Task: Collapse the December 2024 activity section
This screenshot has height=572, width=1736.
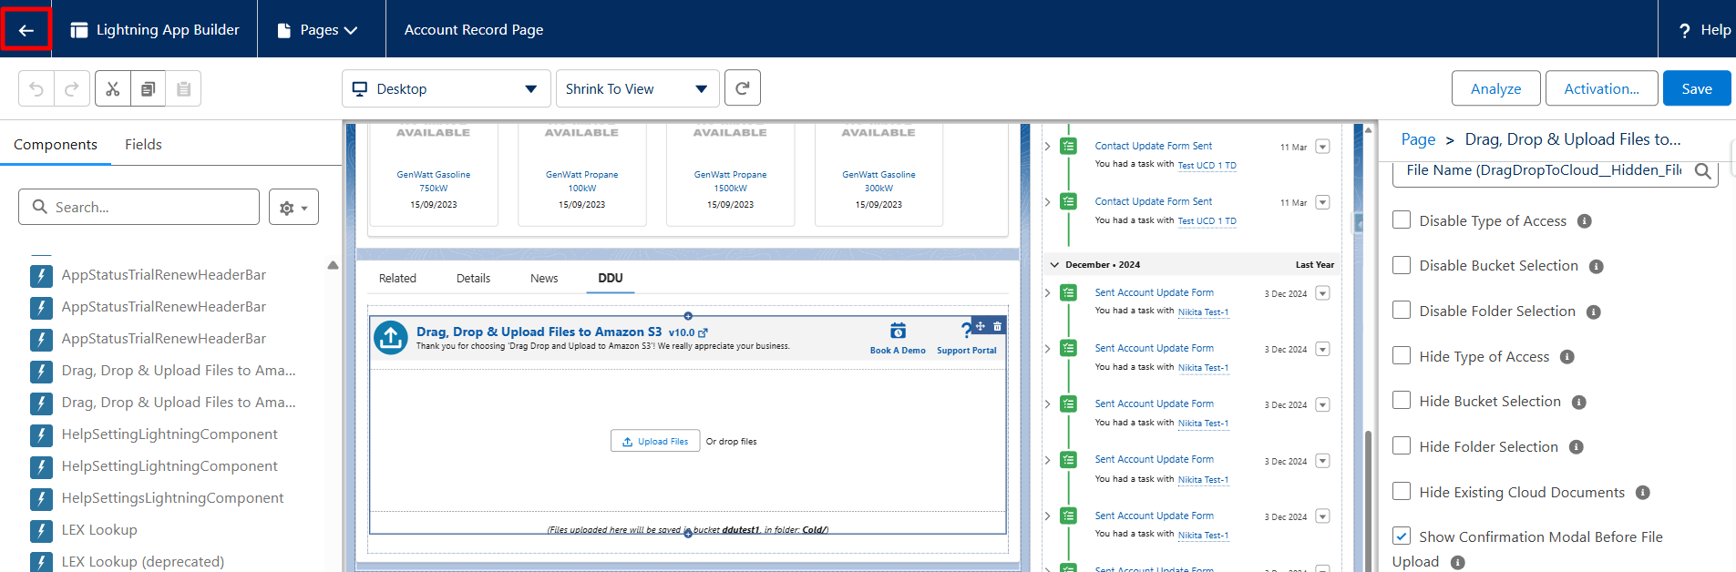Action: (1054, 265)
